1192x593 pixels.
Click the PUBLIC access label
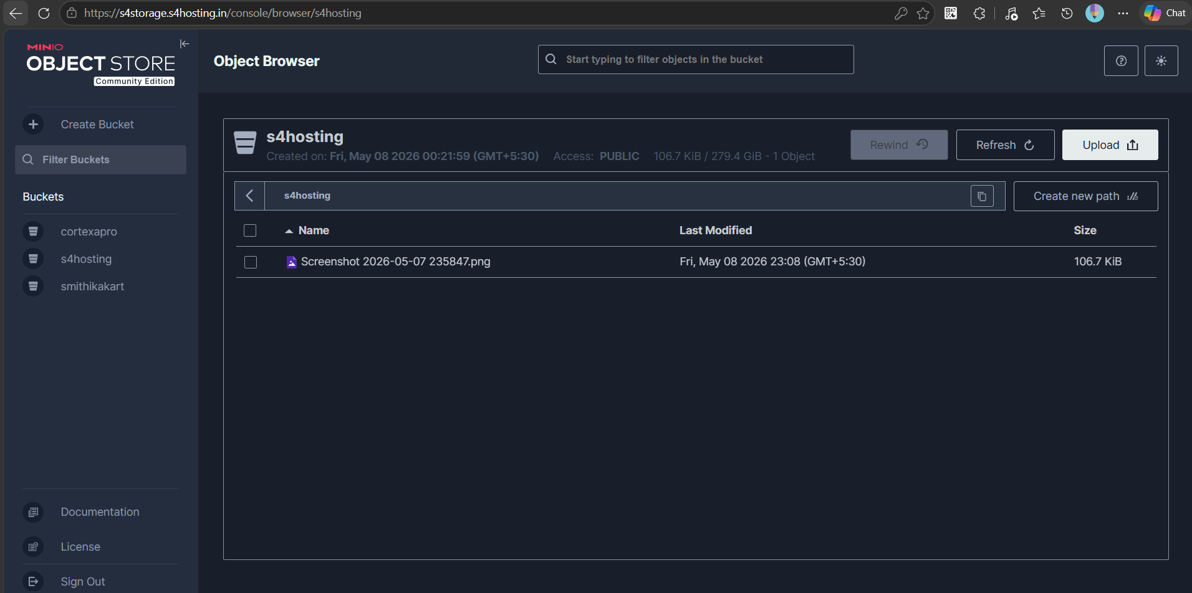click(619, 156)
